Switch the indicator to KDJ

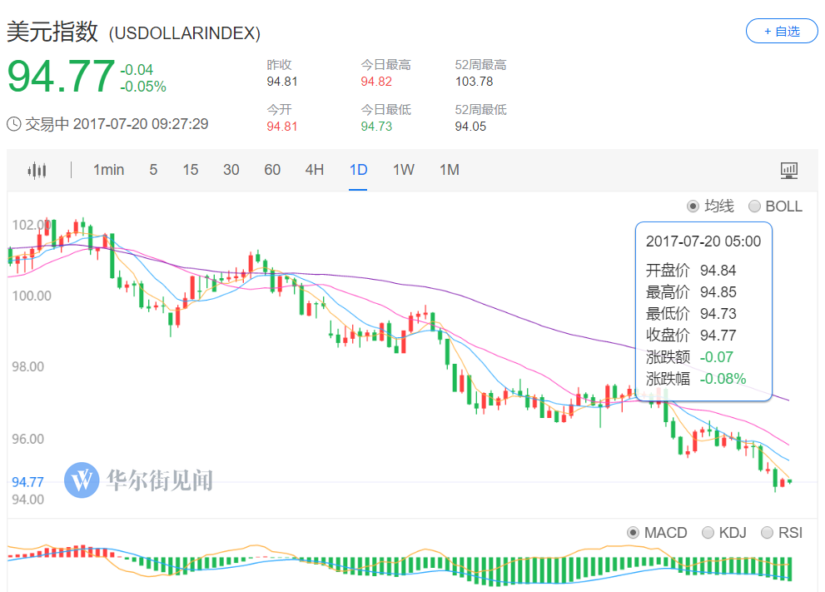(x=708, y=533)
